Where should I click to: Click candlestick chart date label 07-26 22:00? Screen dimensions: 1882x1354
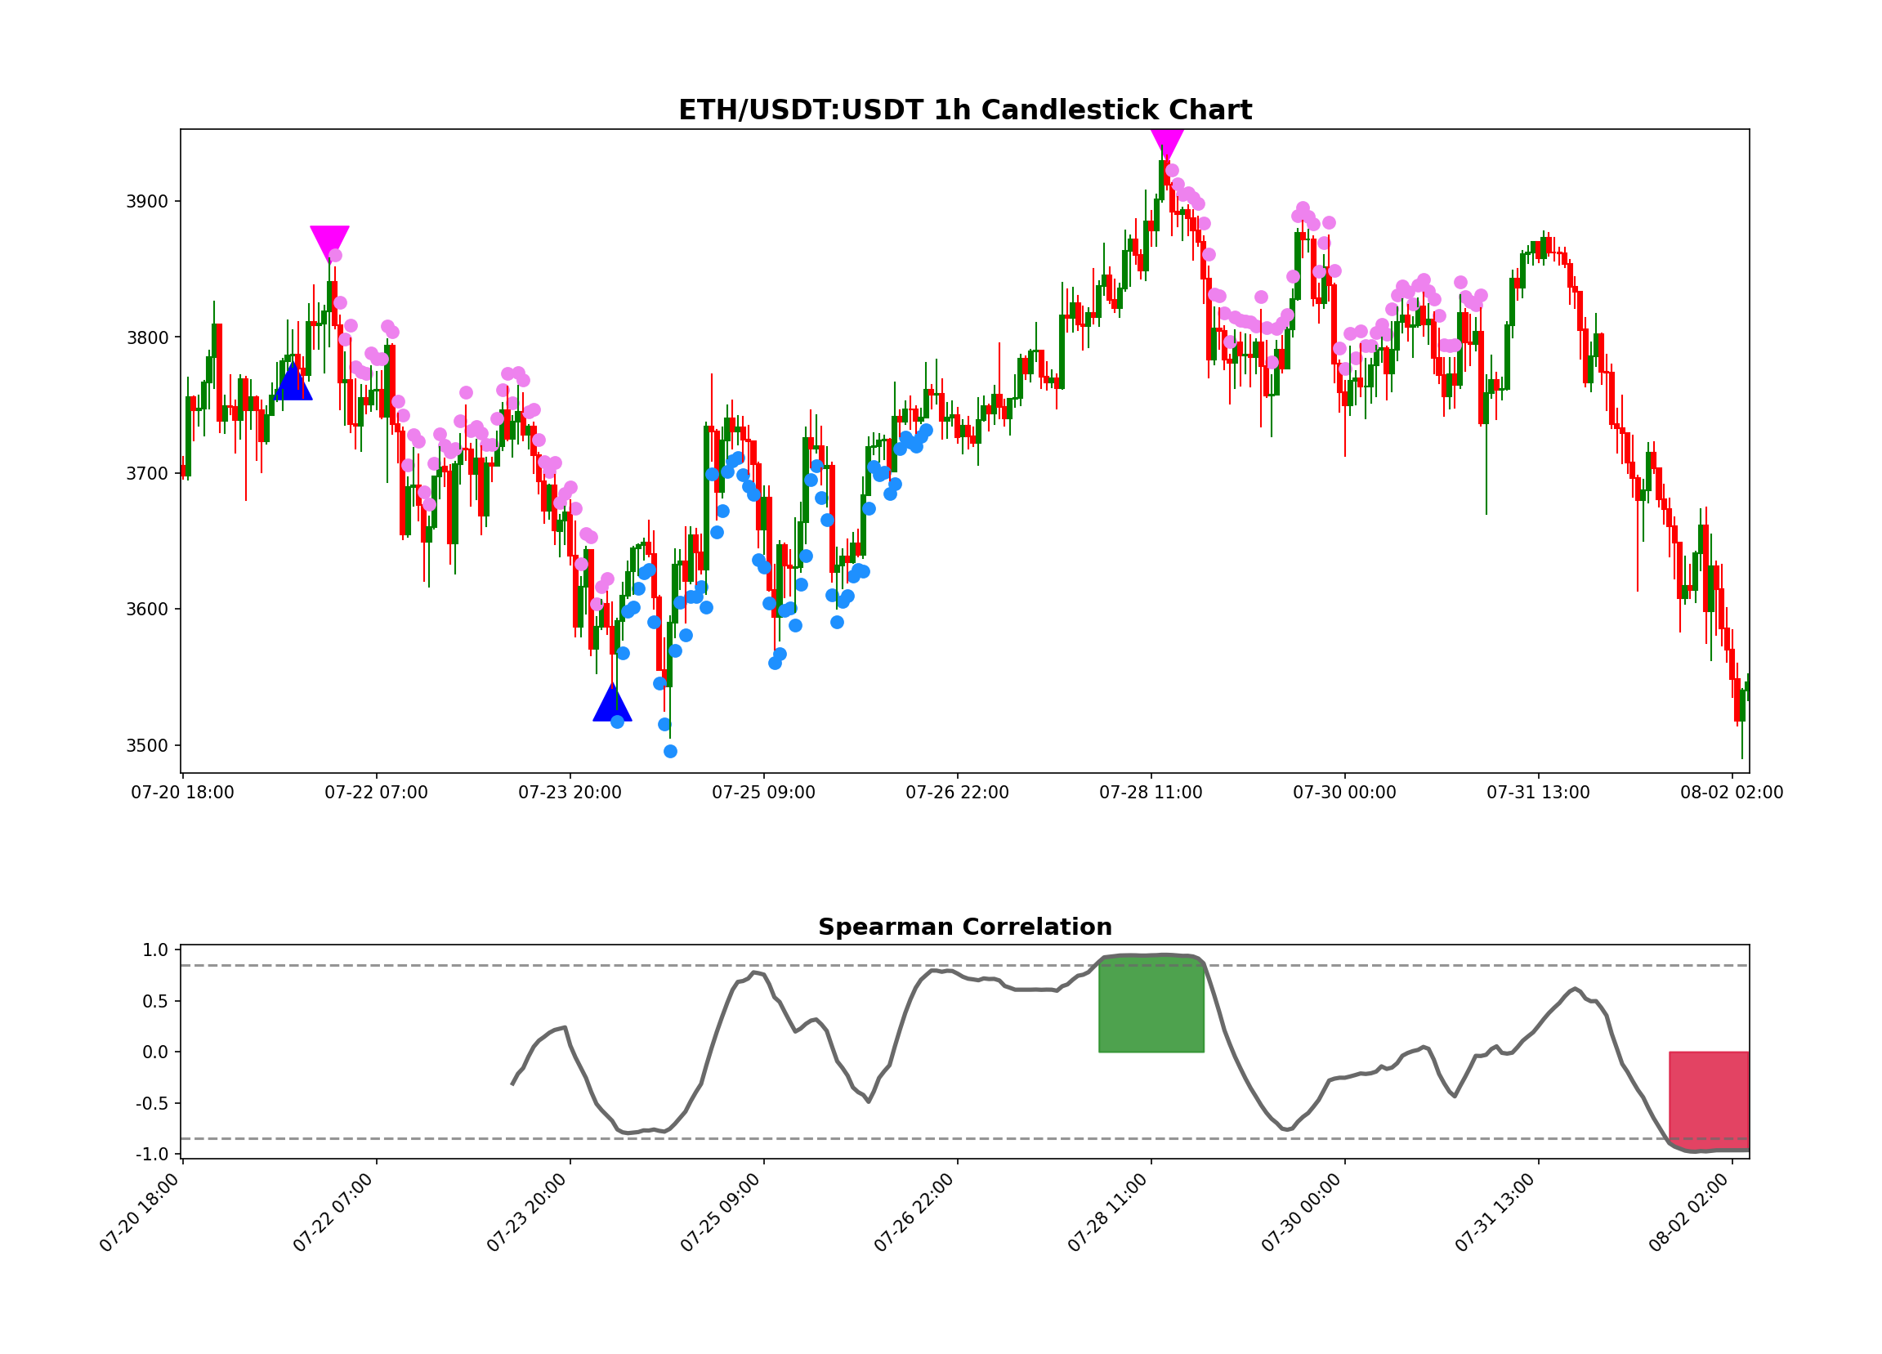(x=958, y=793)
